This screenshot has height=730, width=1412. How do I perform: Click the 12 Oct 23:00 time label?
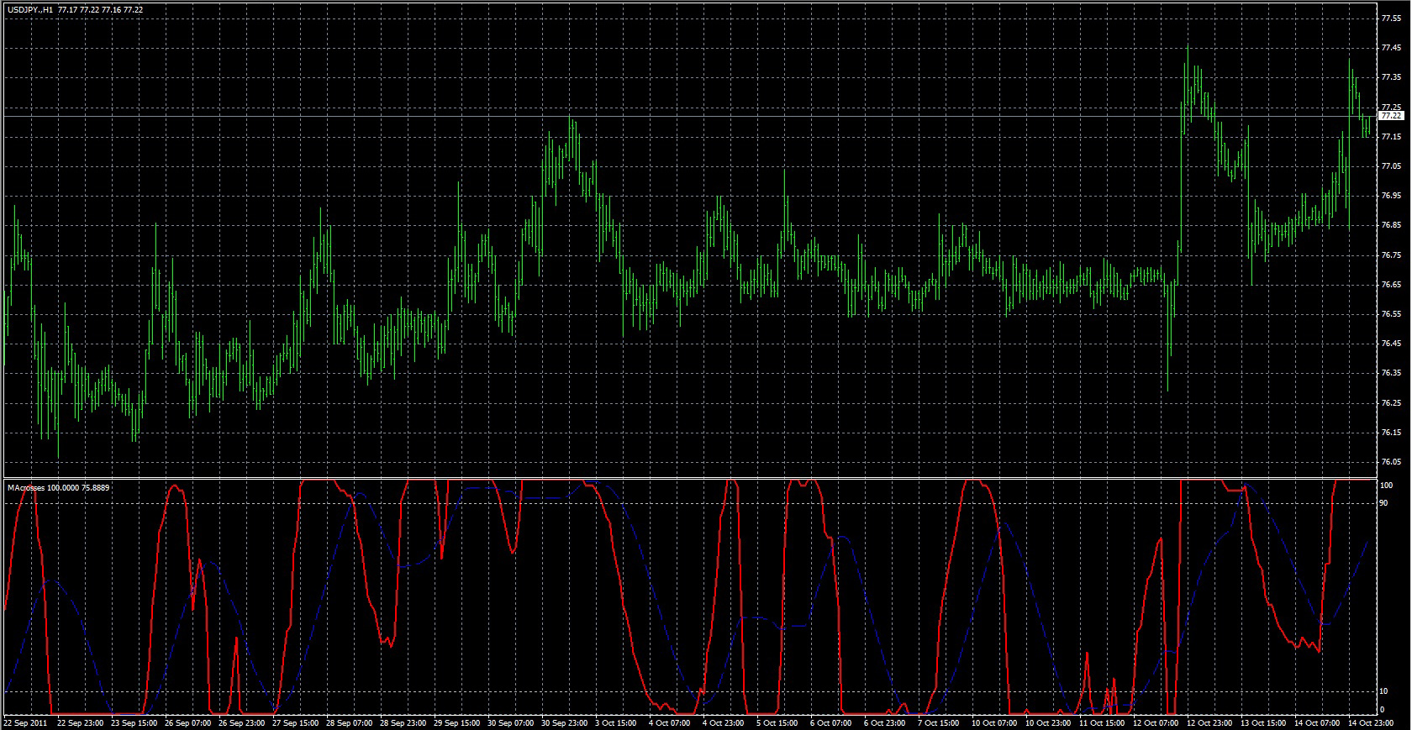click(1209, 722)
